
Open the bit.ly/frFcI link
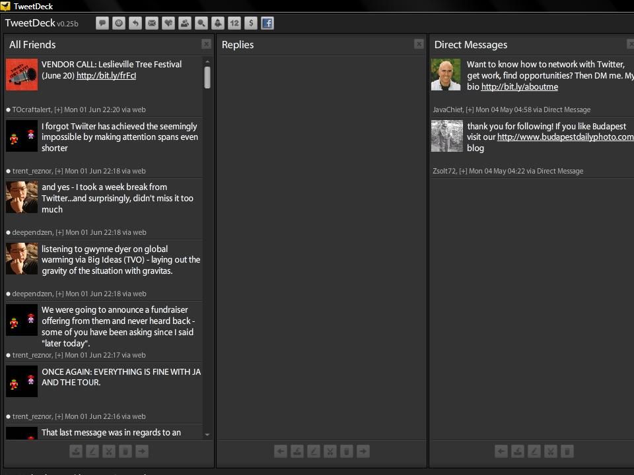(106, 75)
